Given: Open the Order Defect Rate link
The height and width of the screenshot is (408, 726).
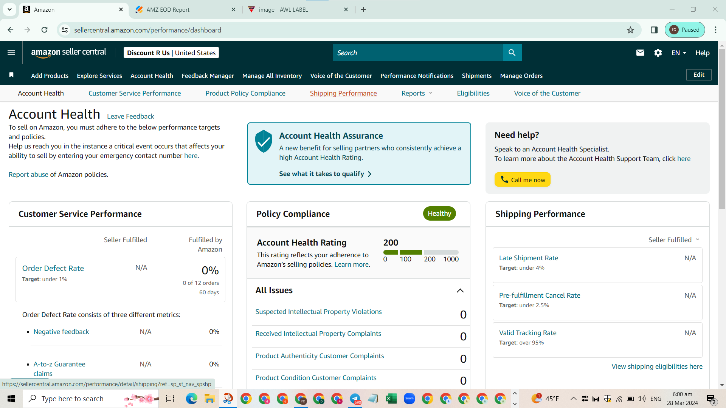Looking at the screenshot, I should click(x=53, y=268).
